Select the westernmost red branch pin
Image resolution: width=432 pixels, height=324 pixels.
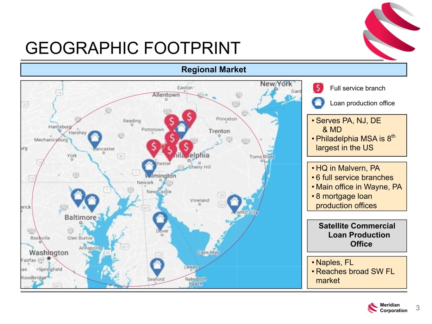pos(154,148)
